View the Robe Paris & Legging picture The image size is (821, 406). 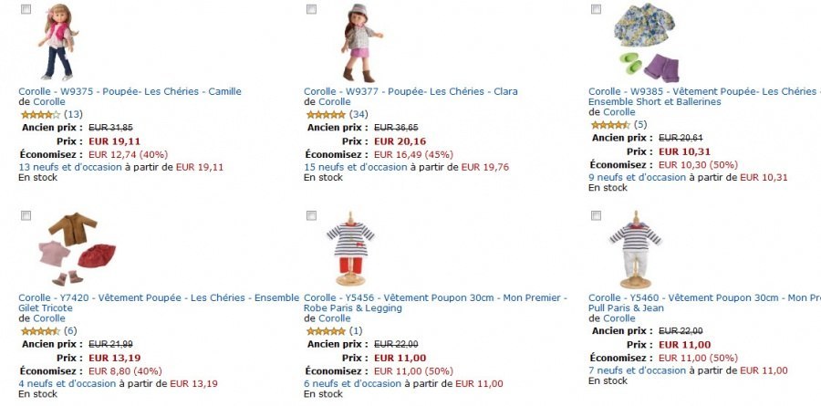350,250
